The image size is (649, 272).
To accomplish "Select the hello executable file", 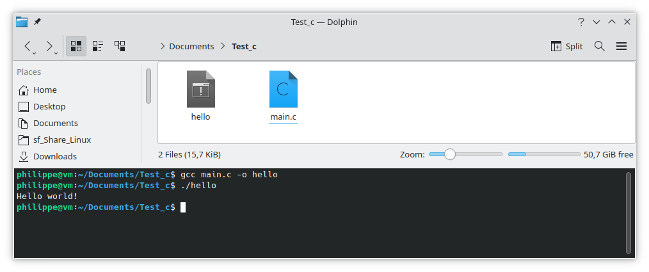I will click(200, 95).
